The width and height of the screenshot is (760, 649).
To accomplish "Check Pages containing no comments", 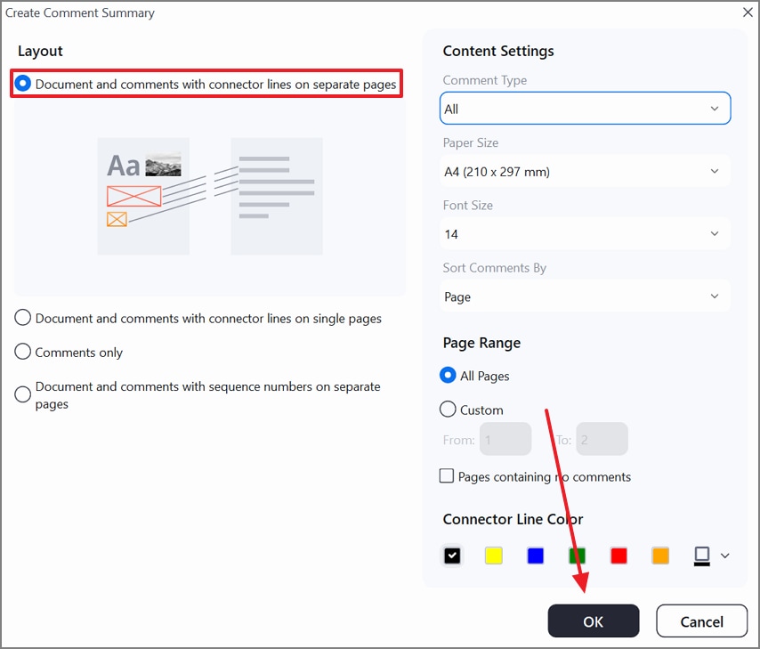I will click(x=447, y=475).
